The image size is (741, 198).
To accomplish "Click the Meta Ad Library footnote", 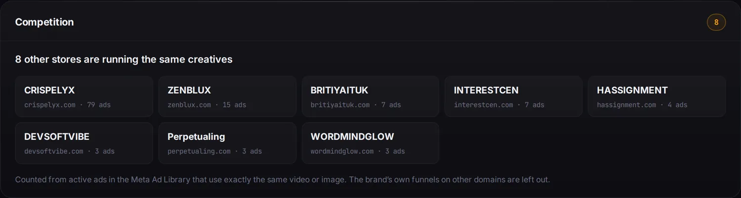I will coord(283,180).
